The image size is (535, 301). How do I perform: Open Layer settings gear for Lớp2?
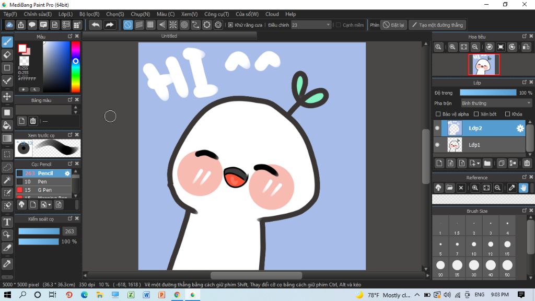coord(520,129)
